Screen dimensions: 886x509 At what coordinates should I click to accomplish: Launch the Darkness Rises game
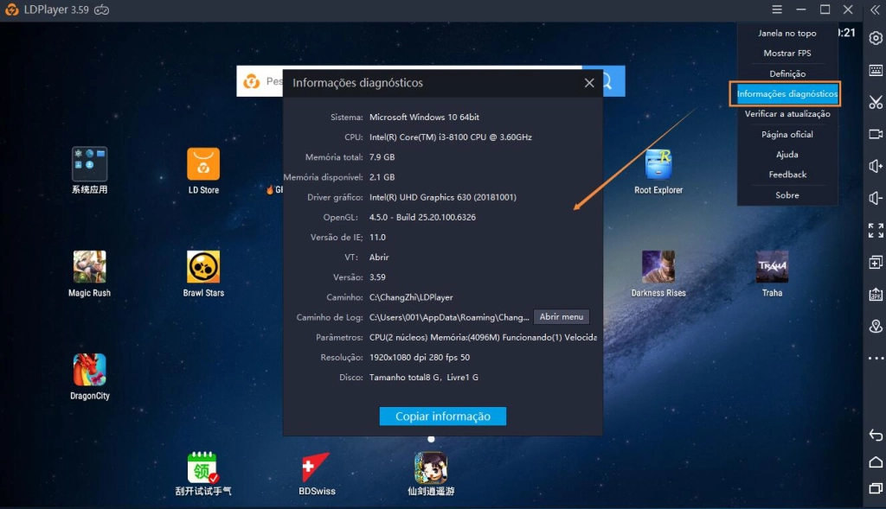pos(658,274)
